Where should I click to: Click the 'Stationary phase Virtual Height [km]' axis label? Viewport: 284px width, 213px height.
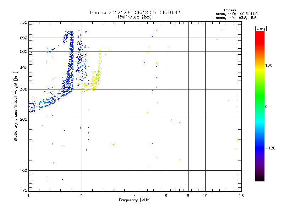pos(16,106)
